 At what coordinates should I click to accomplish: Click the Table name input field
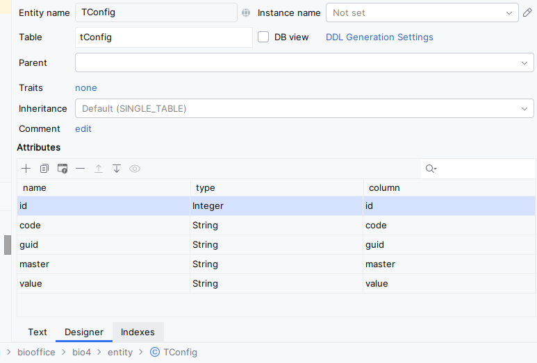pyautogui.click(x=163, y=37)
